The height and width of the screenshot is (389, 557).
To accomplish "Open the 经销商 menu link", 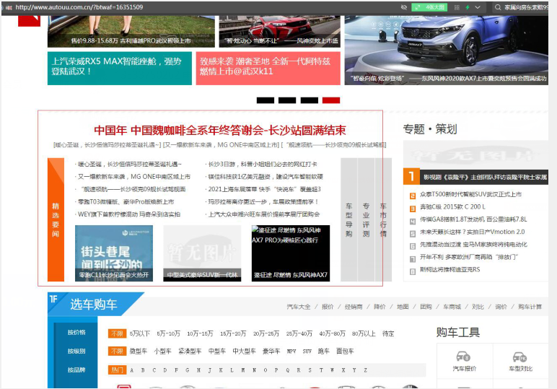I will [354, 307].
